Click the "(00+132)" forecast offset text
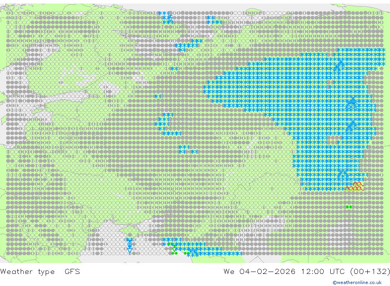Screen dimensions: 390x286 click(370, 271)
